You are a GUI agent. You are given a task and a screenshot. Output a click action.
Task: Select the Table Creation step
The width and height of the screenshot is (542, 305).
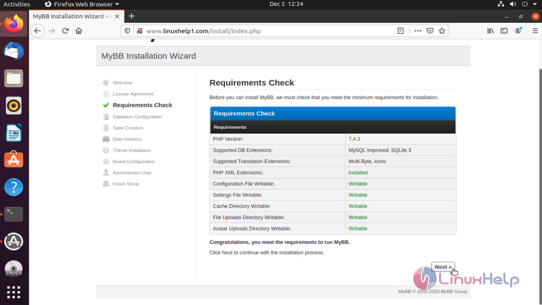(128, 128)
